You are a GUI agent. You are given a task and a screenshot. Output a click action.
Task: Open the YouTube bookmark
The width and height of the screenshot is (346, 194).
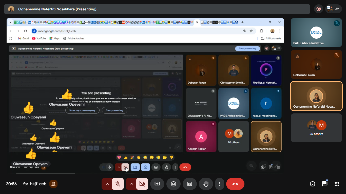(x=39, y=38)
